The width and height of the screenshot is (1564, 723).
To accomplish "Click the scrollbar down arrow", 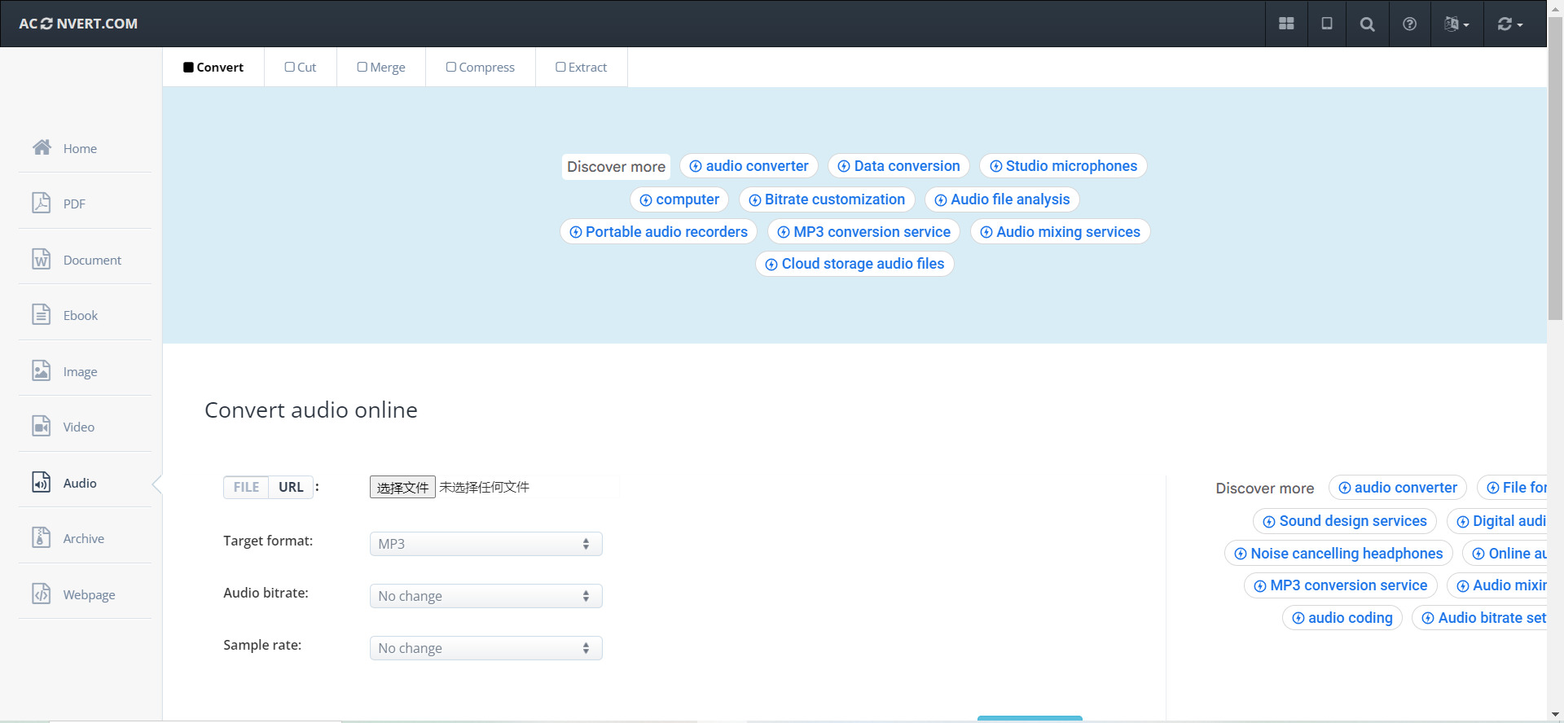I will tap(1555, 715).
